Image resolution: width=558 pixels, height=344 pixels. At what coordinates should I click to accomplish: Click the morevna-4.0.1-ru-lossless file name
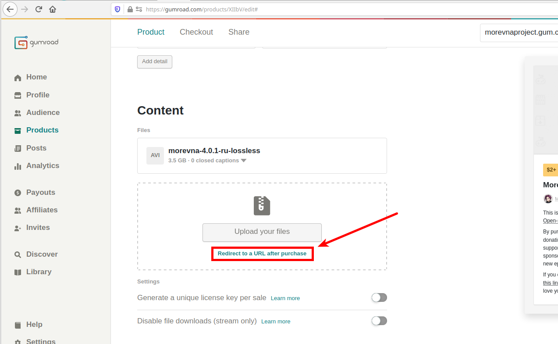coord(214,151)
